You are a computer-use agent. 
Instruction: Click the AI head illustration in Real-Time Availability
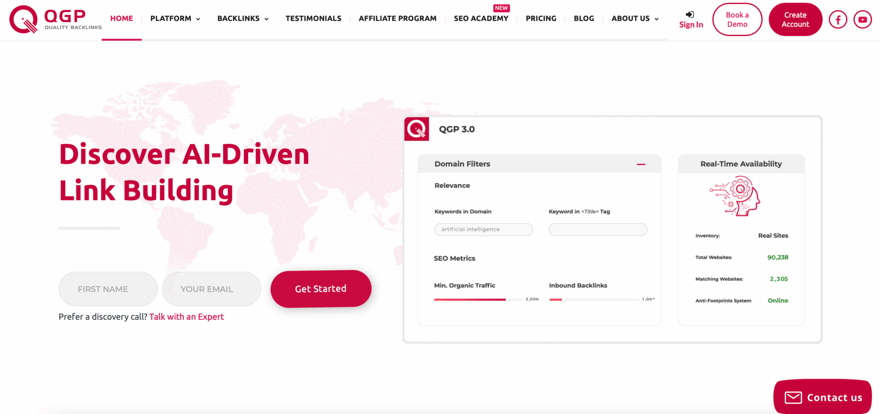coord(736,196)
